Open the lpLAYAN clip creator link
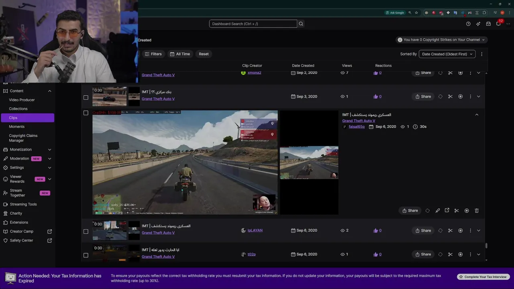This screenshot has width=514, height=289. pos(255,230)
